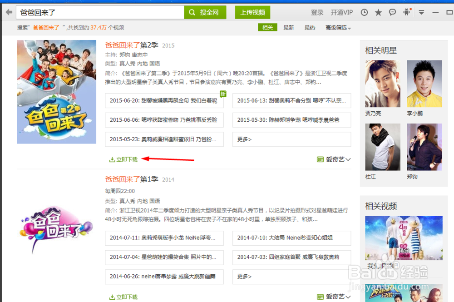The image size is (454, 302).
Task: Open first related video thumbnail with couple
Action: (x=404, y=238)
